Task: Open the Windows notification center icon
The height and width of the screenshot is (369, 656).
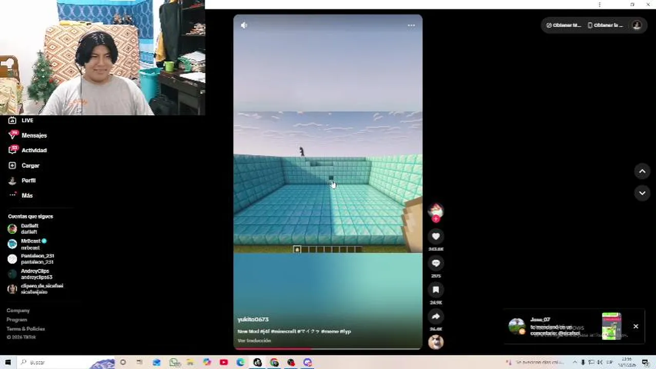Action: (645, 362)
